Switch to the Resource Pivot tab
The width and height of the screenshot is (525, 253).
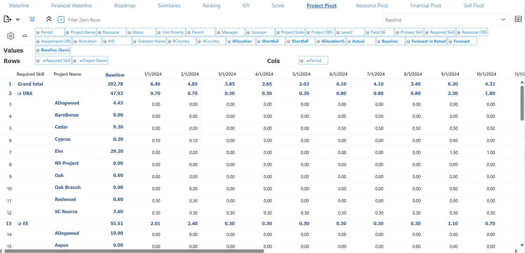coord(372,6)
